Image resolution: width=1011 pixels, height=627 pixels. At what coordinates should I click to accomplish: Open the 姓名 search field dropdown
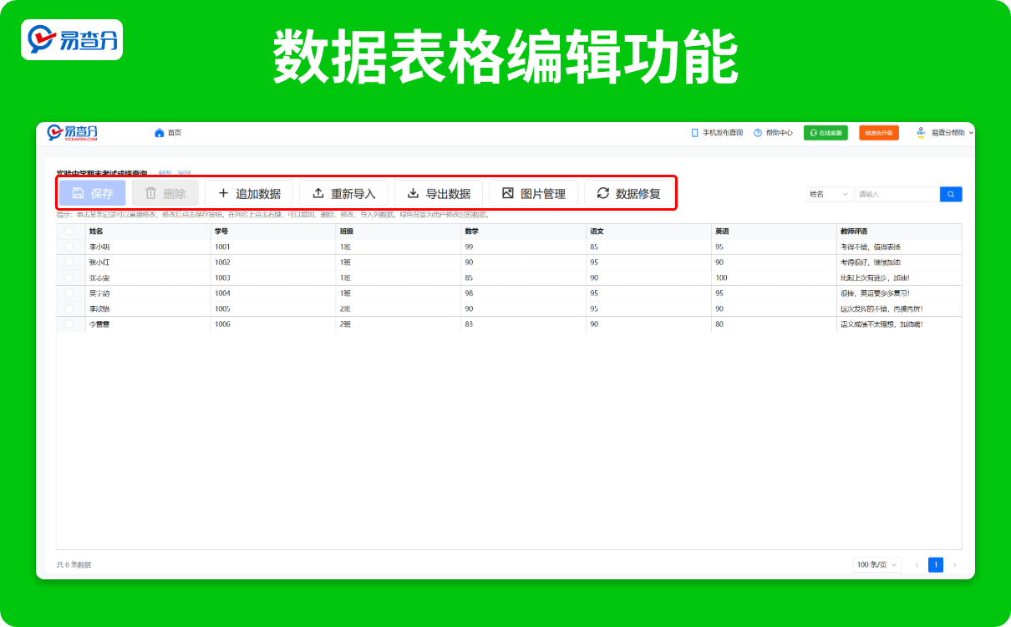coord(829,193)
